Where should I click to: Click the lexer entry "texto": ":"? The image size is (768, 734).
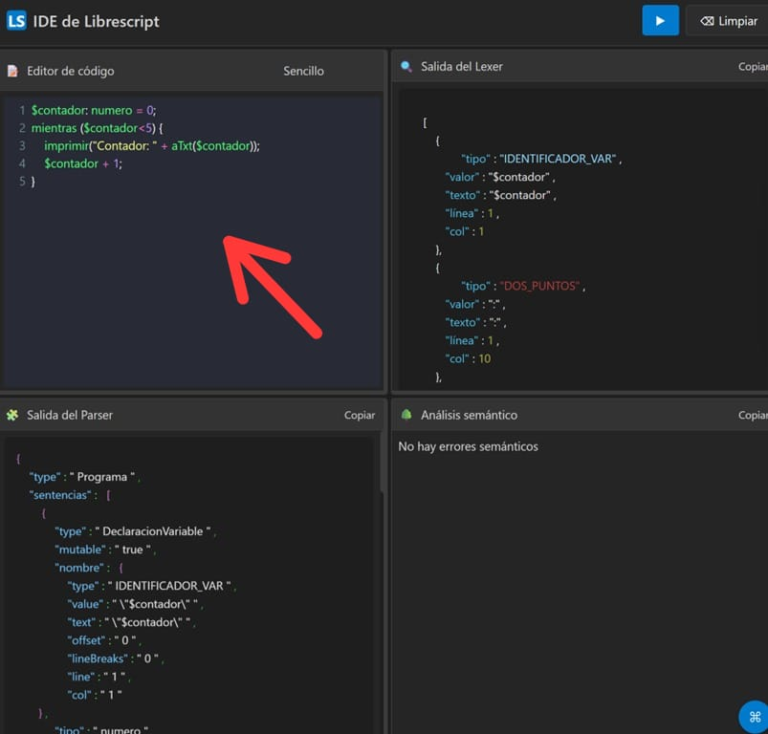[475, 322]
